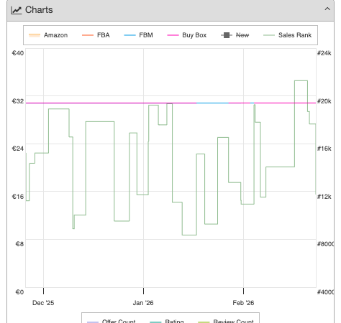
Task: Click the #16k rank axis label
Action: point(324,149)
